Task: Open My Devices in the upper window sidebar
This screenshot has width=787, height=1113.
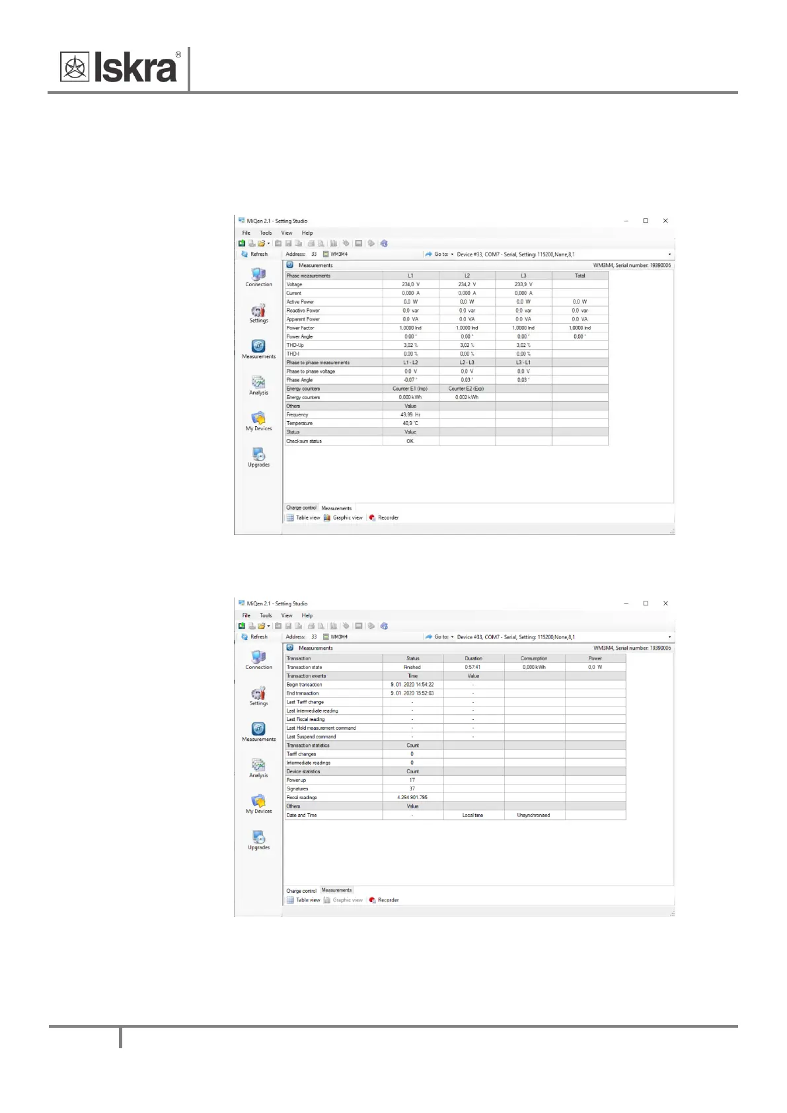Action: [x=258, y=421]
